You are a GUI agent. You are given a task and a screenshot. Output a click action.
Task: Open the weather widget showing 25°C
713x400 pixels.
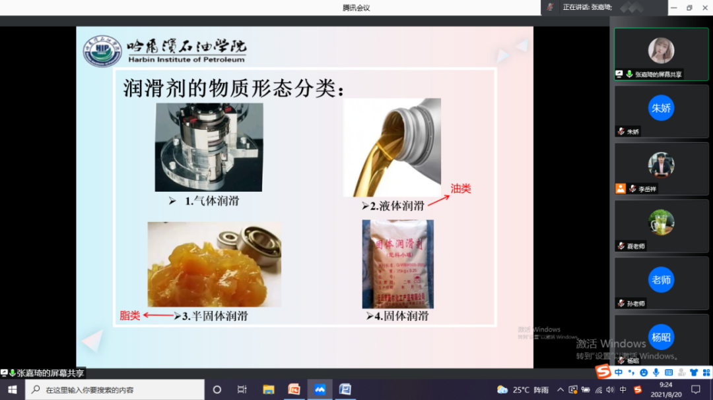pyautogui.click(x=522, y=389)
